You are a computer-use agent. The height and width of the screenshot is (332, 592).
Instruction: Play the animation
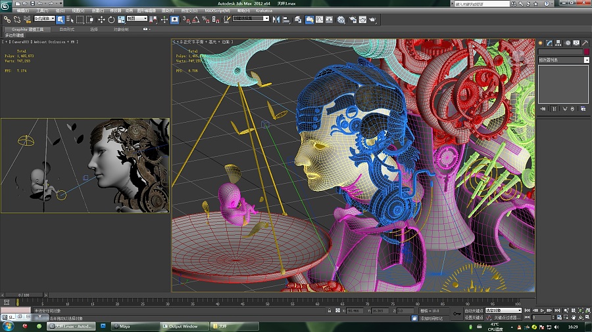click(x=543, y=310)
